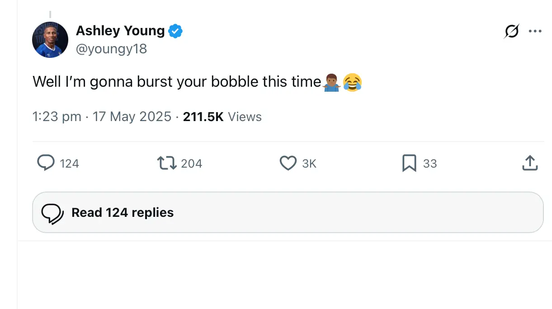
Task: Click the blue verified badge
Action: coord(175,31)
